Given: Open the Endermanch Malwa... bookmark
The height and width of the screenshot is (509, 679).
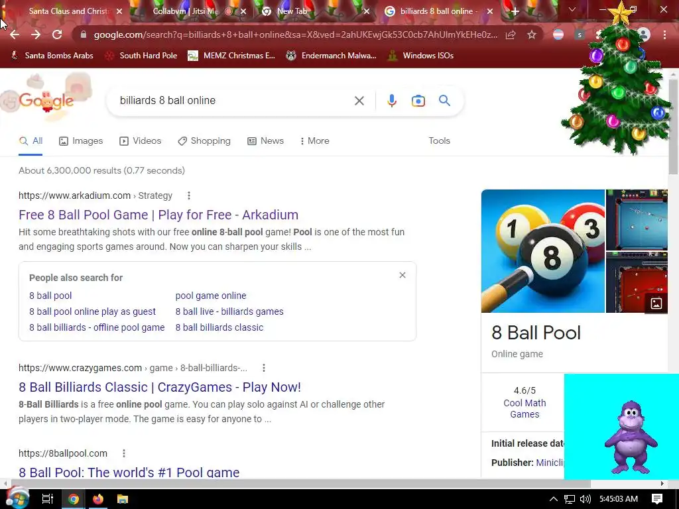Looking at the screenshot, I should click(332, 56).
